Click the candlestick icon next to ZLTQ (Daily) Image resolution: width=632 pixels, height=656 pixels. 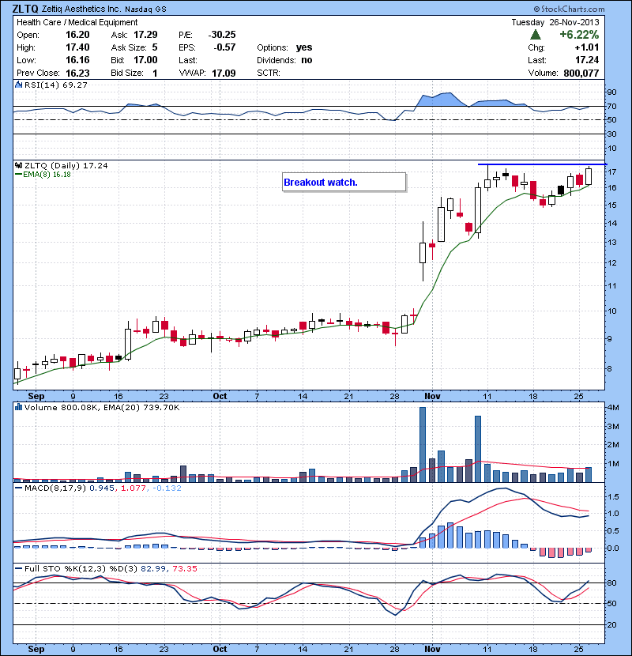[x=18, y=166]
